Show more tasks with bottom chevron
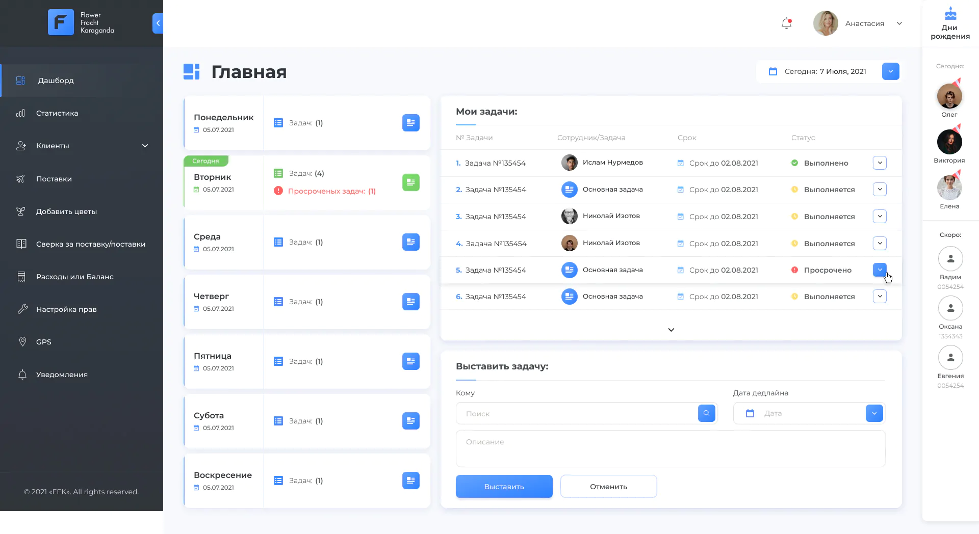 click(x=671, y=330)
